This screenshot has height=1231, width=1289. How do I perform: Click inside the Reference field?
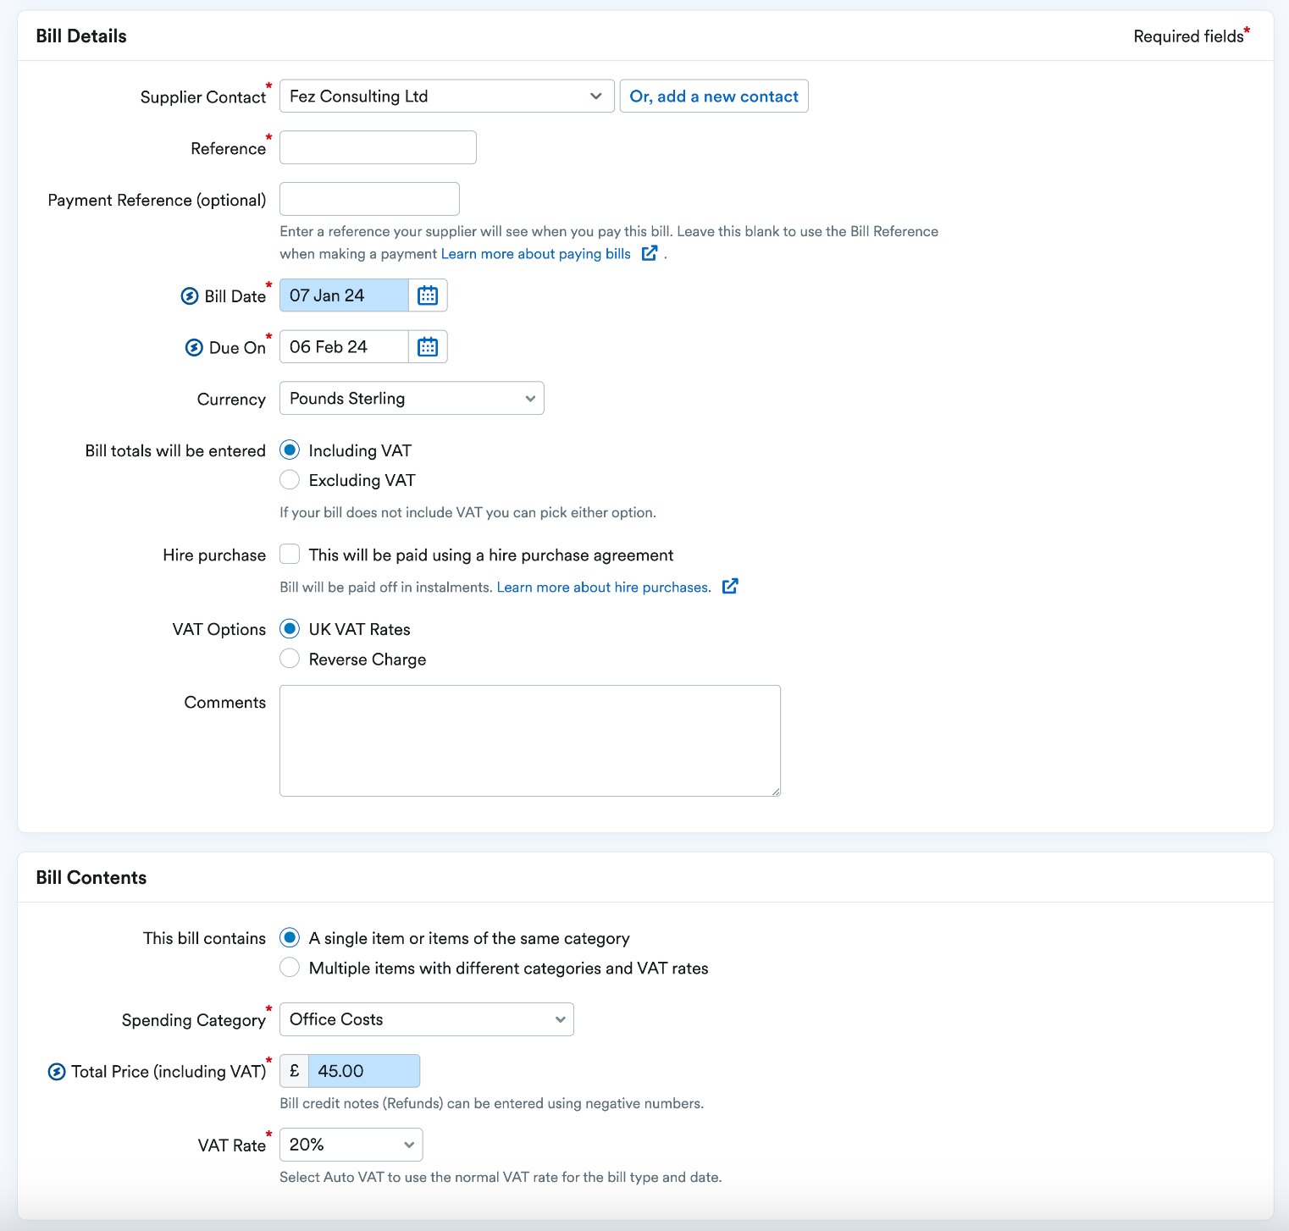coord(377,146)
